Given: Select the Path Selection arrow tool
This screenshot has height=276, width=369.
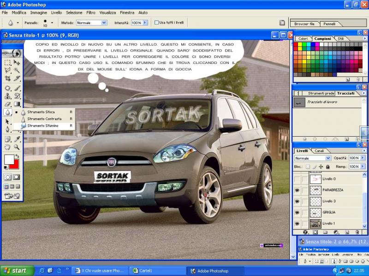Looking at the screenshot, I should (x=7, y=121).
